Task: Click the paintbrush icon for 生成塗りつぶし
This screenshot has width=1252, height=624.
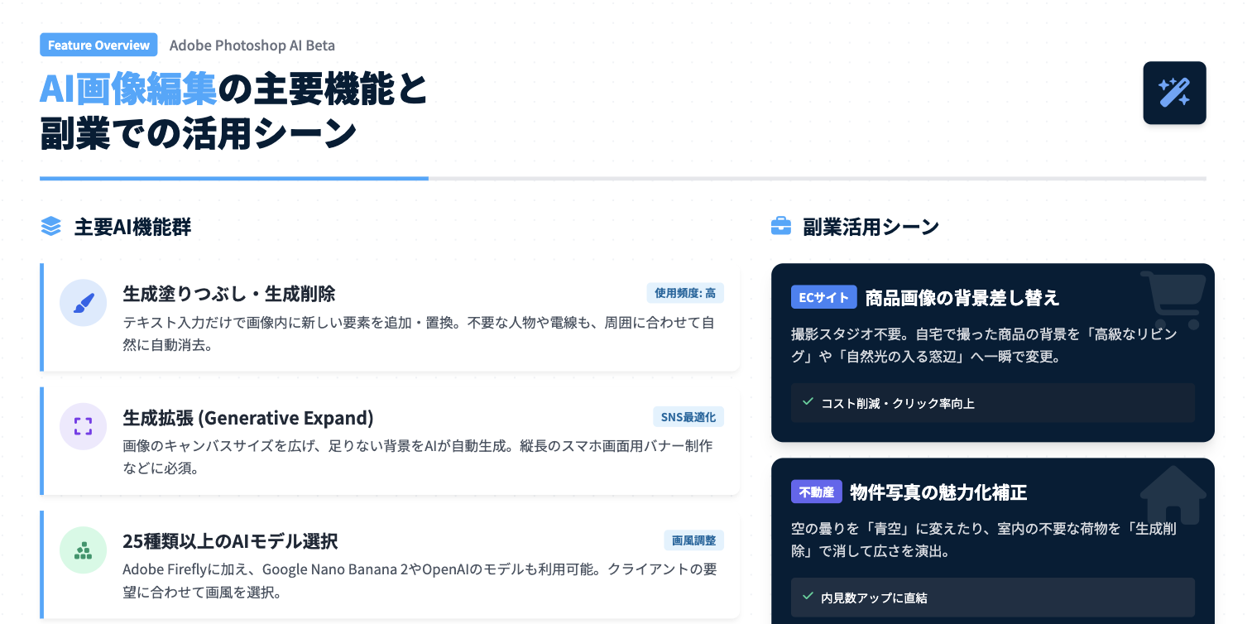Action: (x=83, y=303)
